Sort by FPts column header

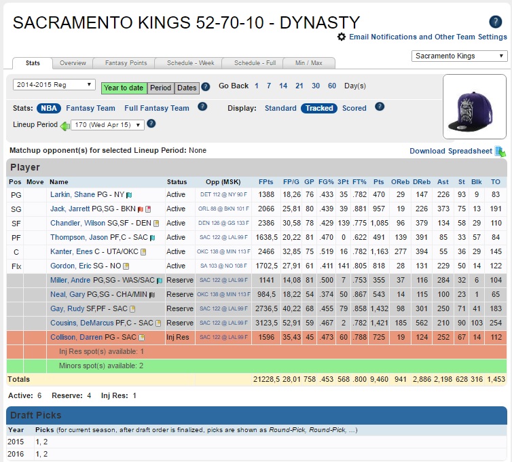click(266, 182)
